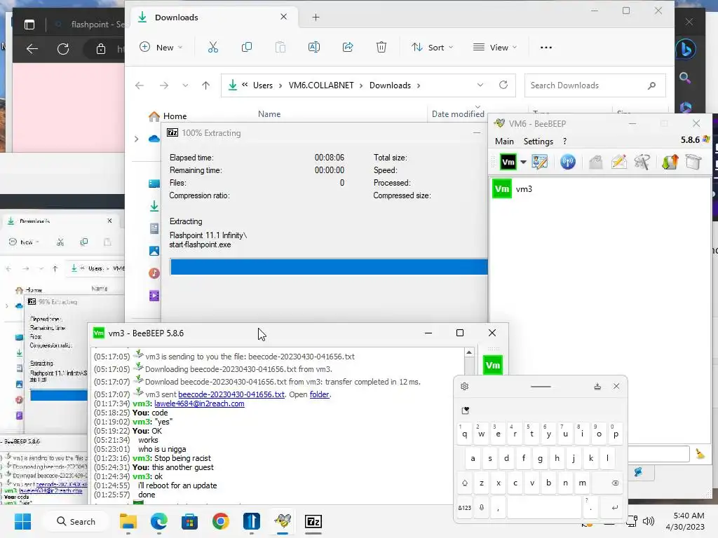The image size is (718, 538).
Task: Click the Paste icon in Downloads toolbar
Action: (x=280, y=47)
